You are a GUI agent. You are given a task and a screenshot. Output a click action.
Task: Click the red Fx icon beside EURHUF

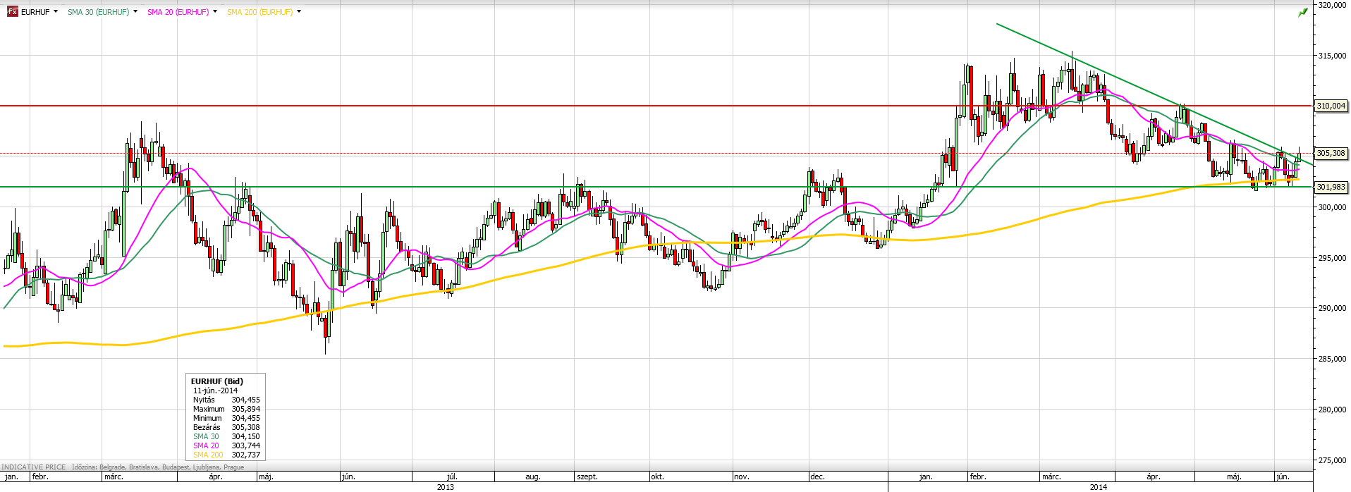[12, 12]
